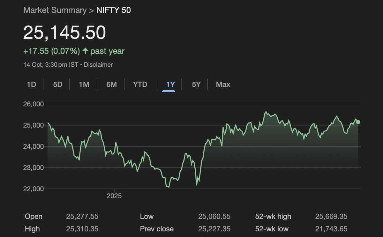Click the High value 25,310.35
Screen dimensions: 383x237
[x=82, y=229]
